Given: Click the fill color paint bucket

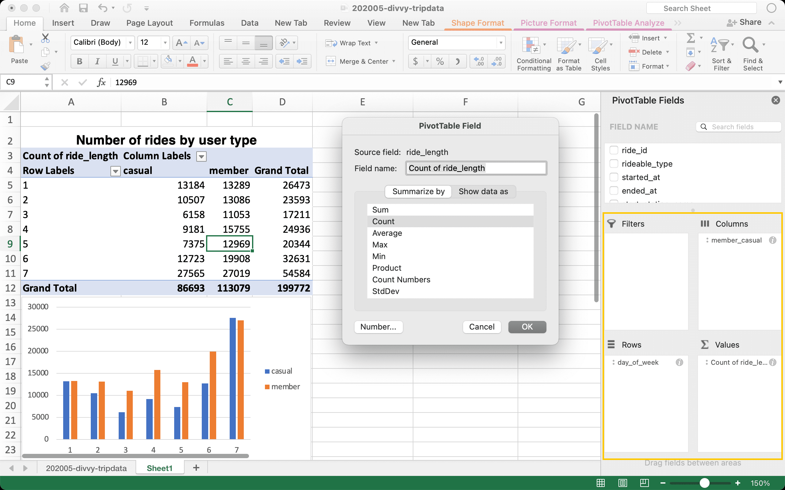Looking at the screenshot, I should pos(168,61).
